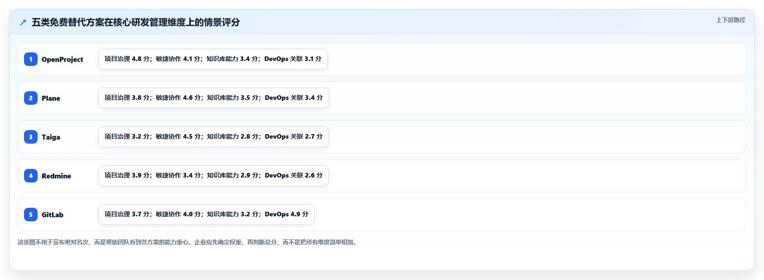
Task: Click the 上下游路径 label
Action: (730, 20)
